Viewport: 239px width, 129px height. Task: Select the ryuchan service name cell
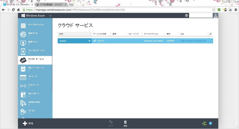(74, 41)
